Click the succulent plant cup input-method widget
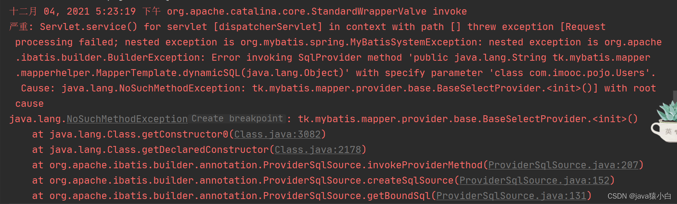This screenshot has height=204, width=677. (665, 122)
